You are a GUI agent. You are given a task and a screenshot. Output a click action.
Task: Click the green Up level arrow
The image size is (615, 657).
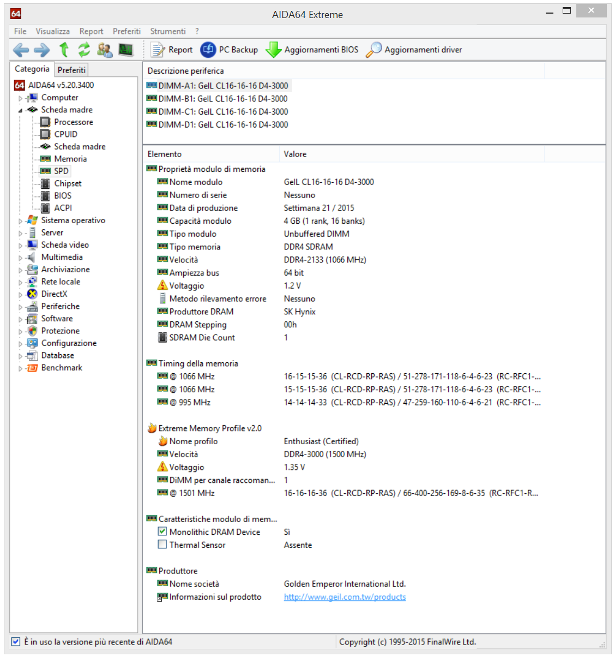(x=64, y=50)
